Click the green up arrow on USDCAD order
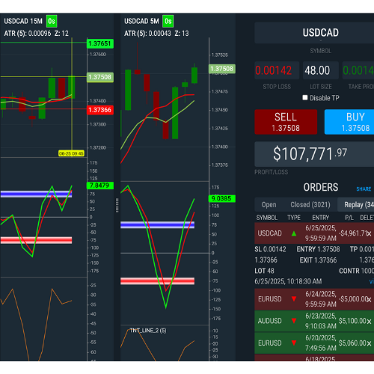The height and width of the screenshot is (374, 374). [x=294, y=233]
